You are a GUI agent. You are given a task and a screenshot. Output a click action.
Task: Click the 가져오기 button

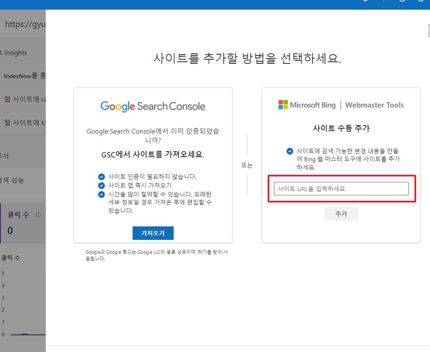tap(153, 233)
